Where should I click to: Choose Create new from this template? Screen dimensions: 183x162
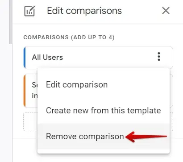(104, 111)
